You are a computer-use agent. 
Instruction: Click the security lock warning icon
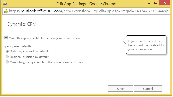click(6, 11)
